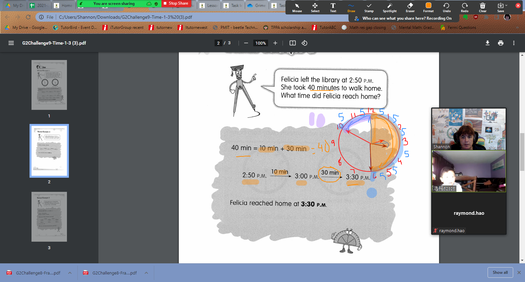This screenshot has width=525, height=282.
Task: Open page 1 thumbnail
Action: [49, 85]
